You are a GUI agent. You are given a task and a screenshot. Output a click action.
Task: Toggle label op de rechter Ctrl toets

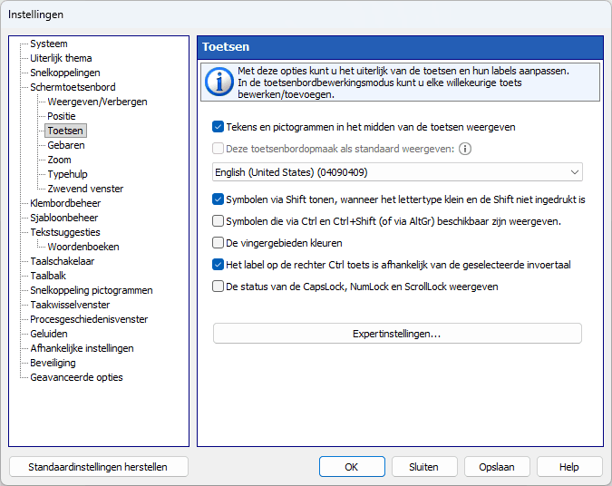click(x=218, y=265)
